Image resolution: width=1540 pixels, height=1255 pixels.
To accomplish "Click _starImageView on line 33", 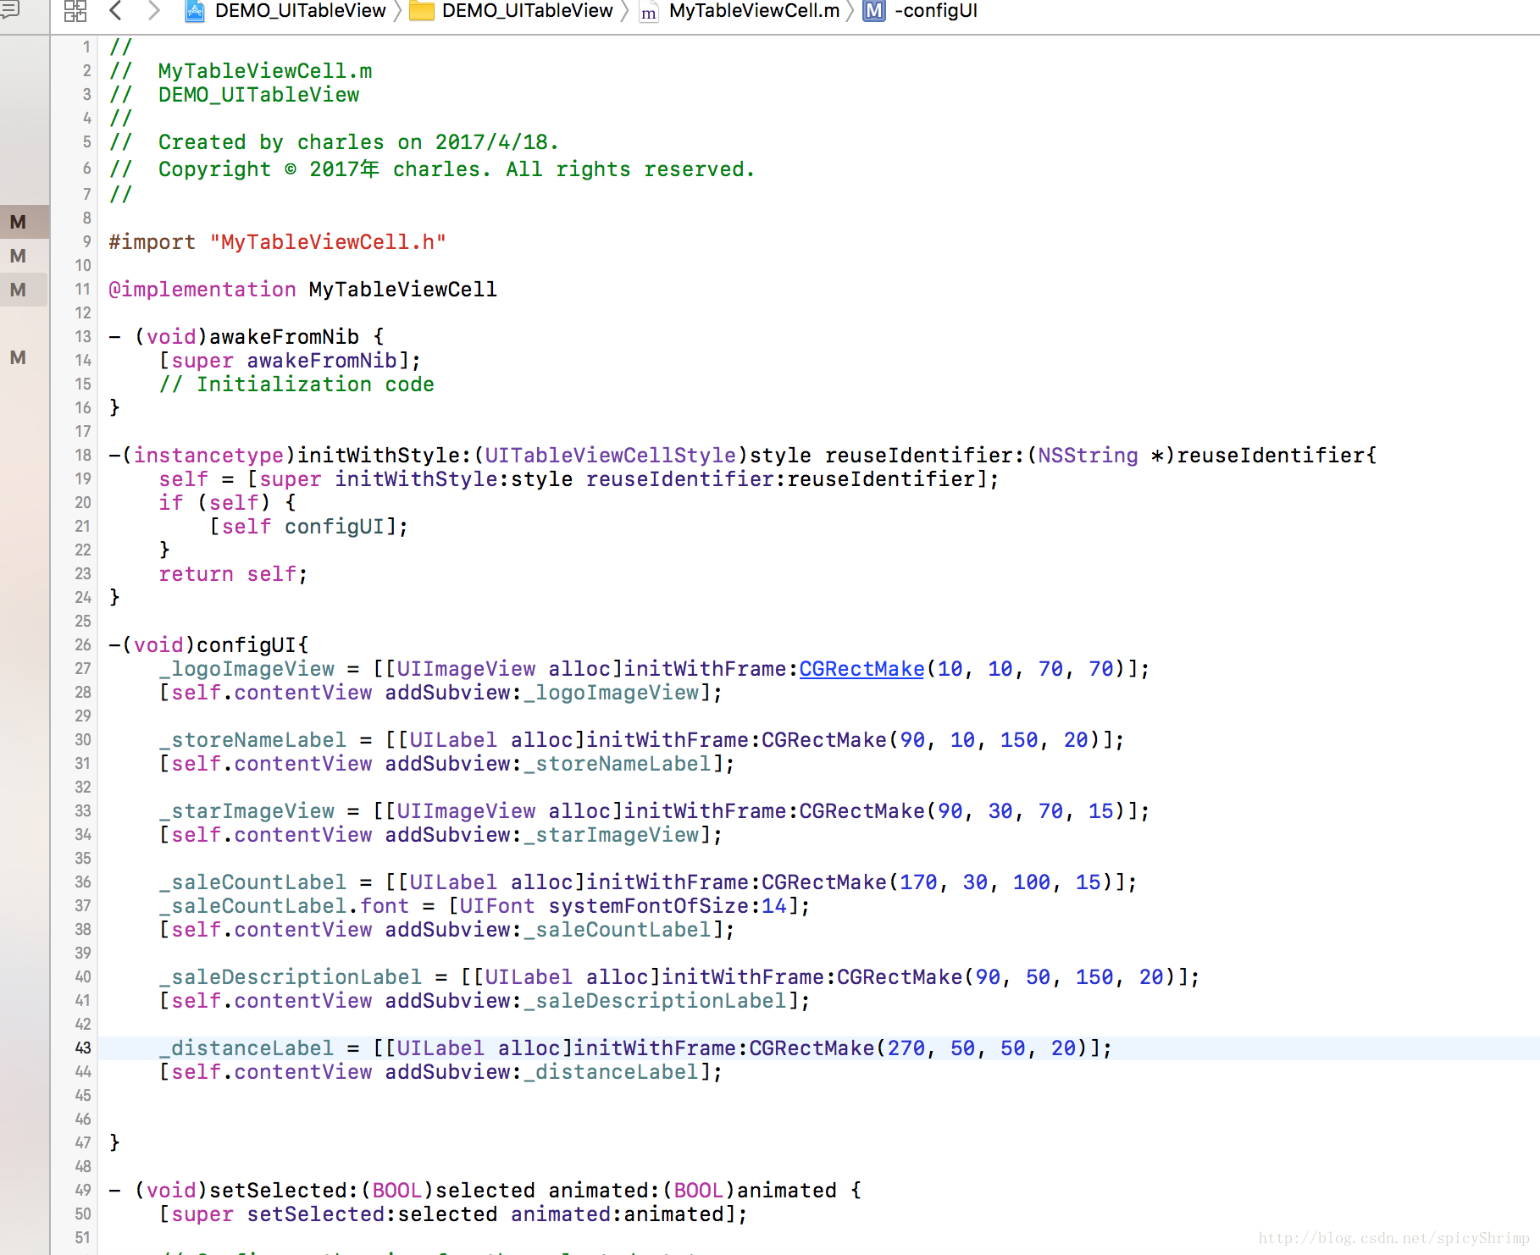I will click(247, 811).
